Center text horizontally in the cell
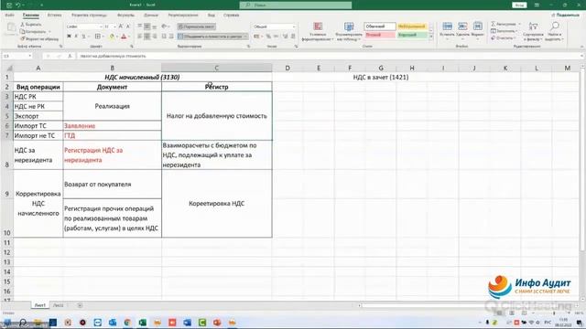The width and height of the screenshot is (586, 329). pos(147,37)
